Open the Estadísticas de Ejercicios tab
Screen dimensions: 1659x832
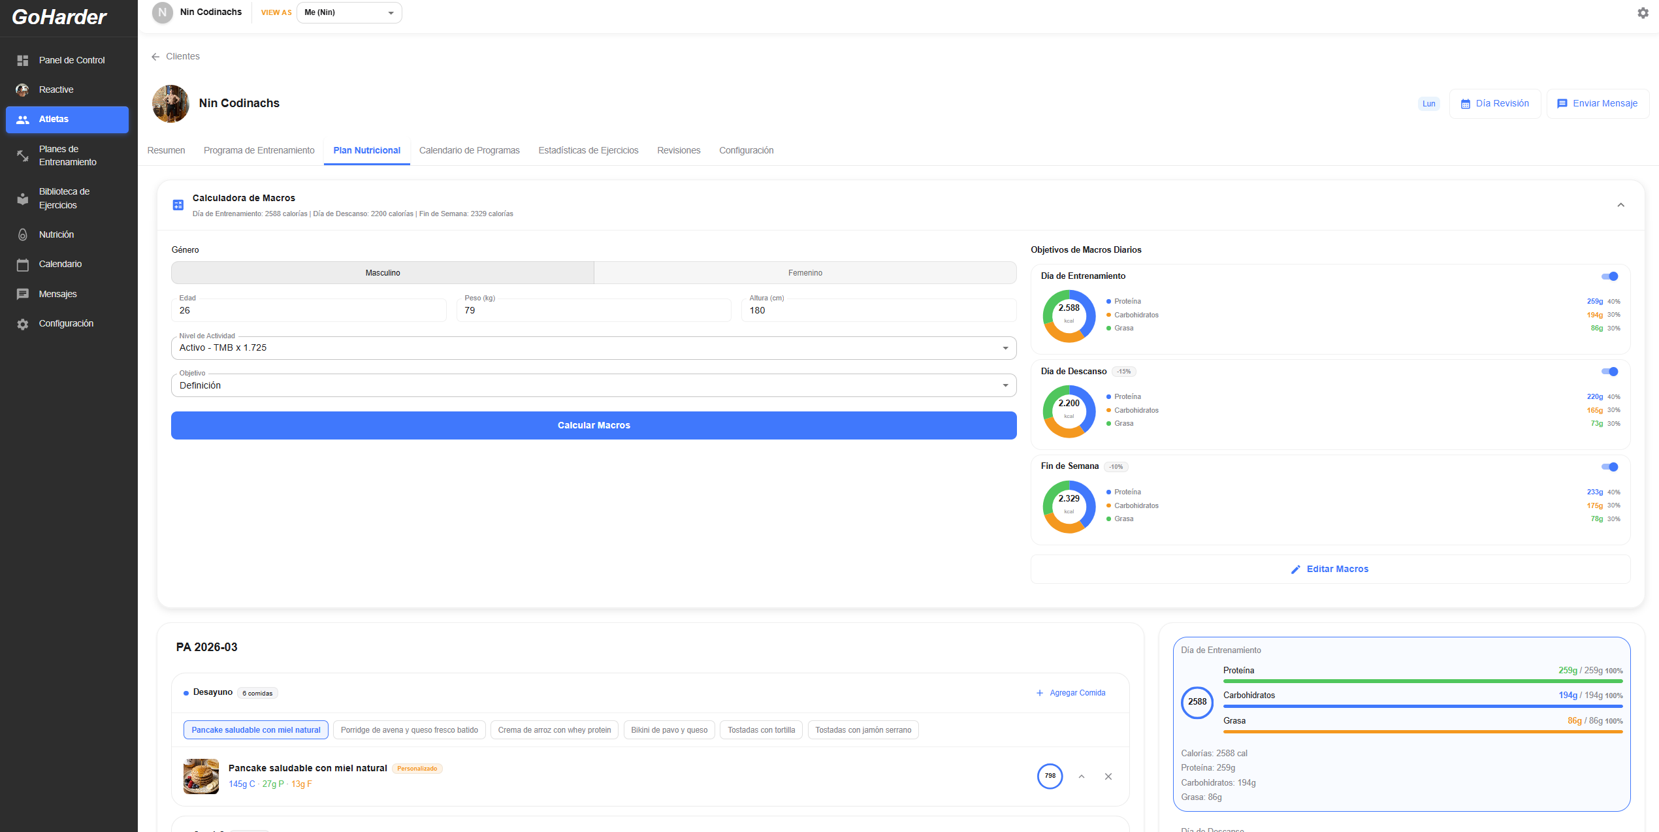588,150
